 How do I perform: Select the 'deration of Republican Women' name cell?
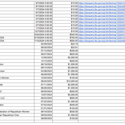pyautogui.click(x=17, y=112)
